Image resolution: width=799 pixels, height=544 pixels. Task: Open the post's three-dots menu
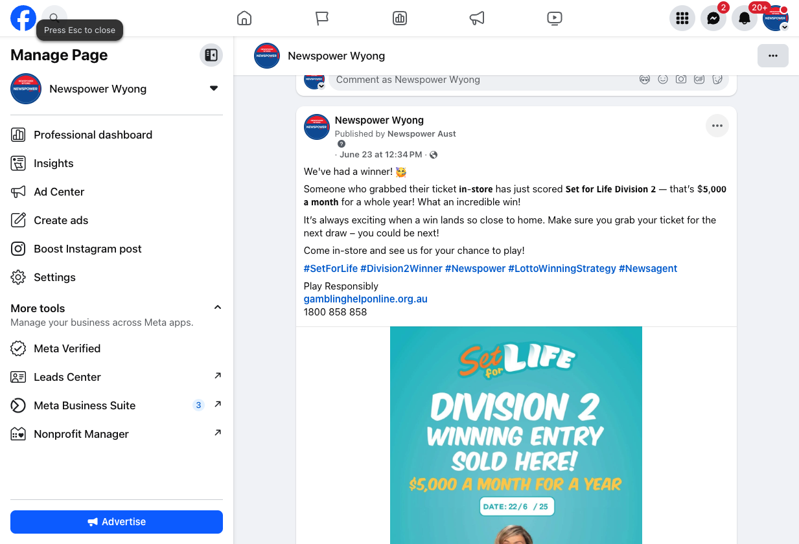point(717,126)
